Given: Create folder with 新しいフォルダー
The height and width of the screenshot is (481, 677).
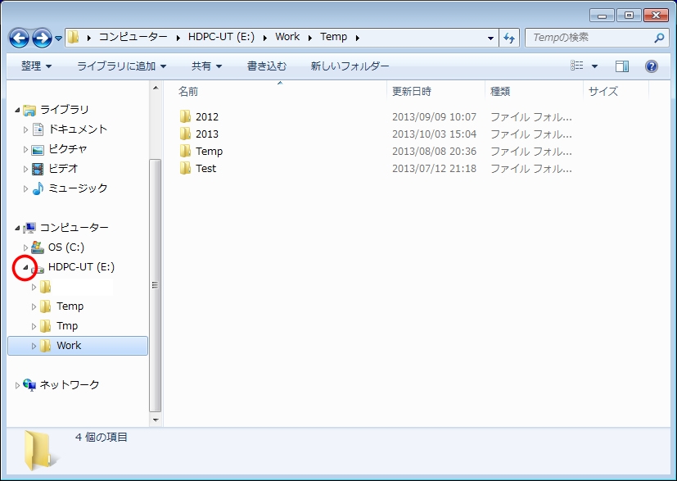Looking at the screenshot, I should (x=350, y=66).
